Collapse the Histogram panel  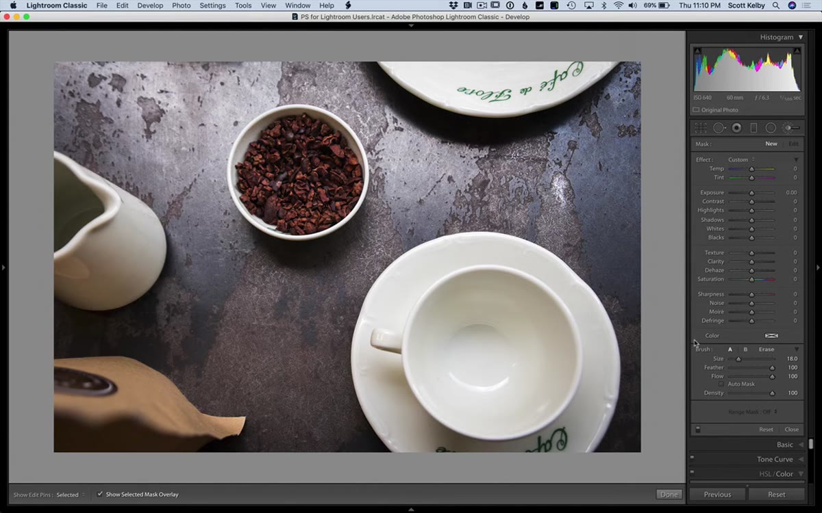800,37
